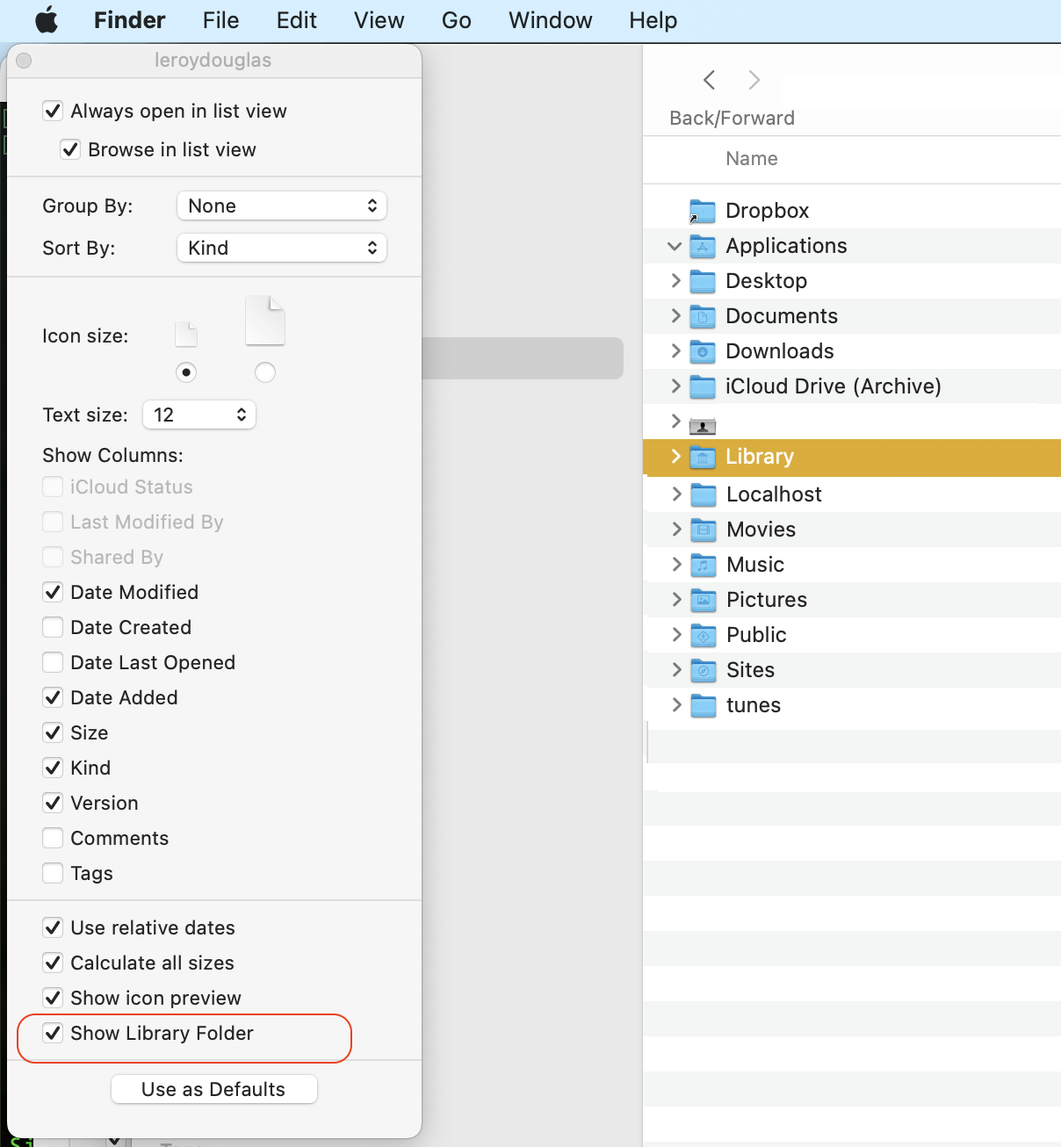Image resolution: width=1061 pixels, height=1147 pixels.
Task: Select the Music folder icon
Action: click(703, 565)
